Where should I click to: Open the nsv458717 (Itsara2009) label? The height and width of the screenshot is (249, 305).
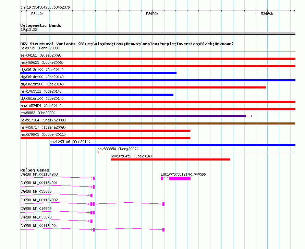pos(43,127)
